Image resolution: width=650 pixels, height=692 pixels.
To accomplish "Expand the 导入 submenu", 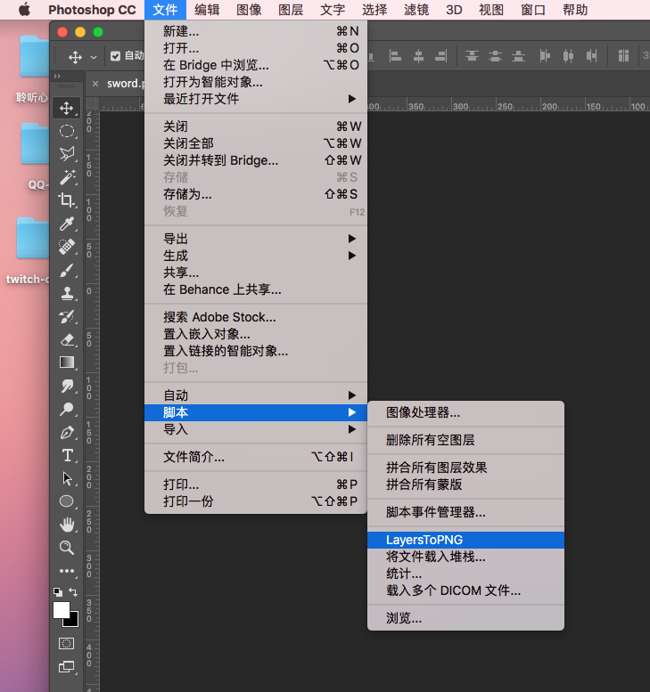I will (x=256, y=429).
